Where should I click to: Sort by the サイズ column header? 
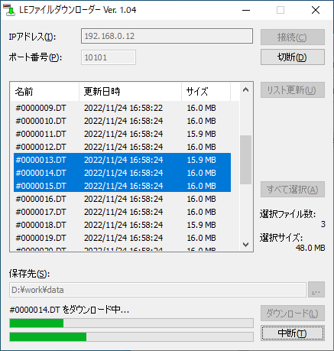coord(206,92)
